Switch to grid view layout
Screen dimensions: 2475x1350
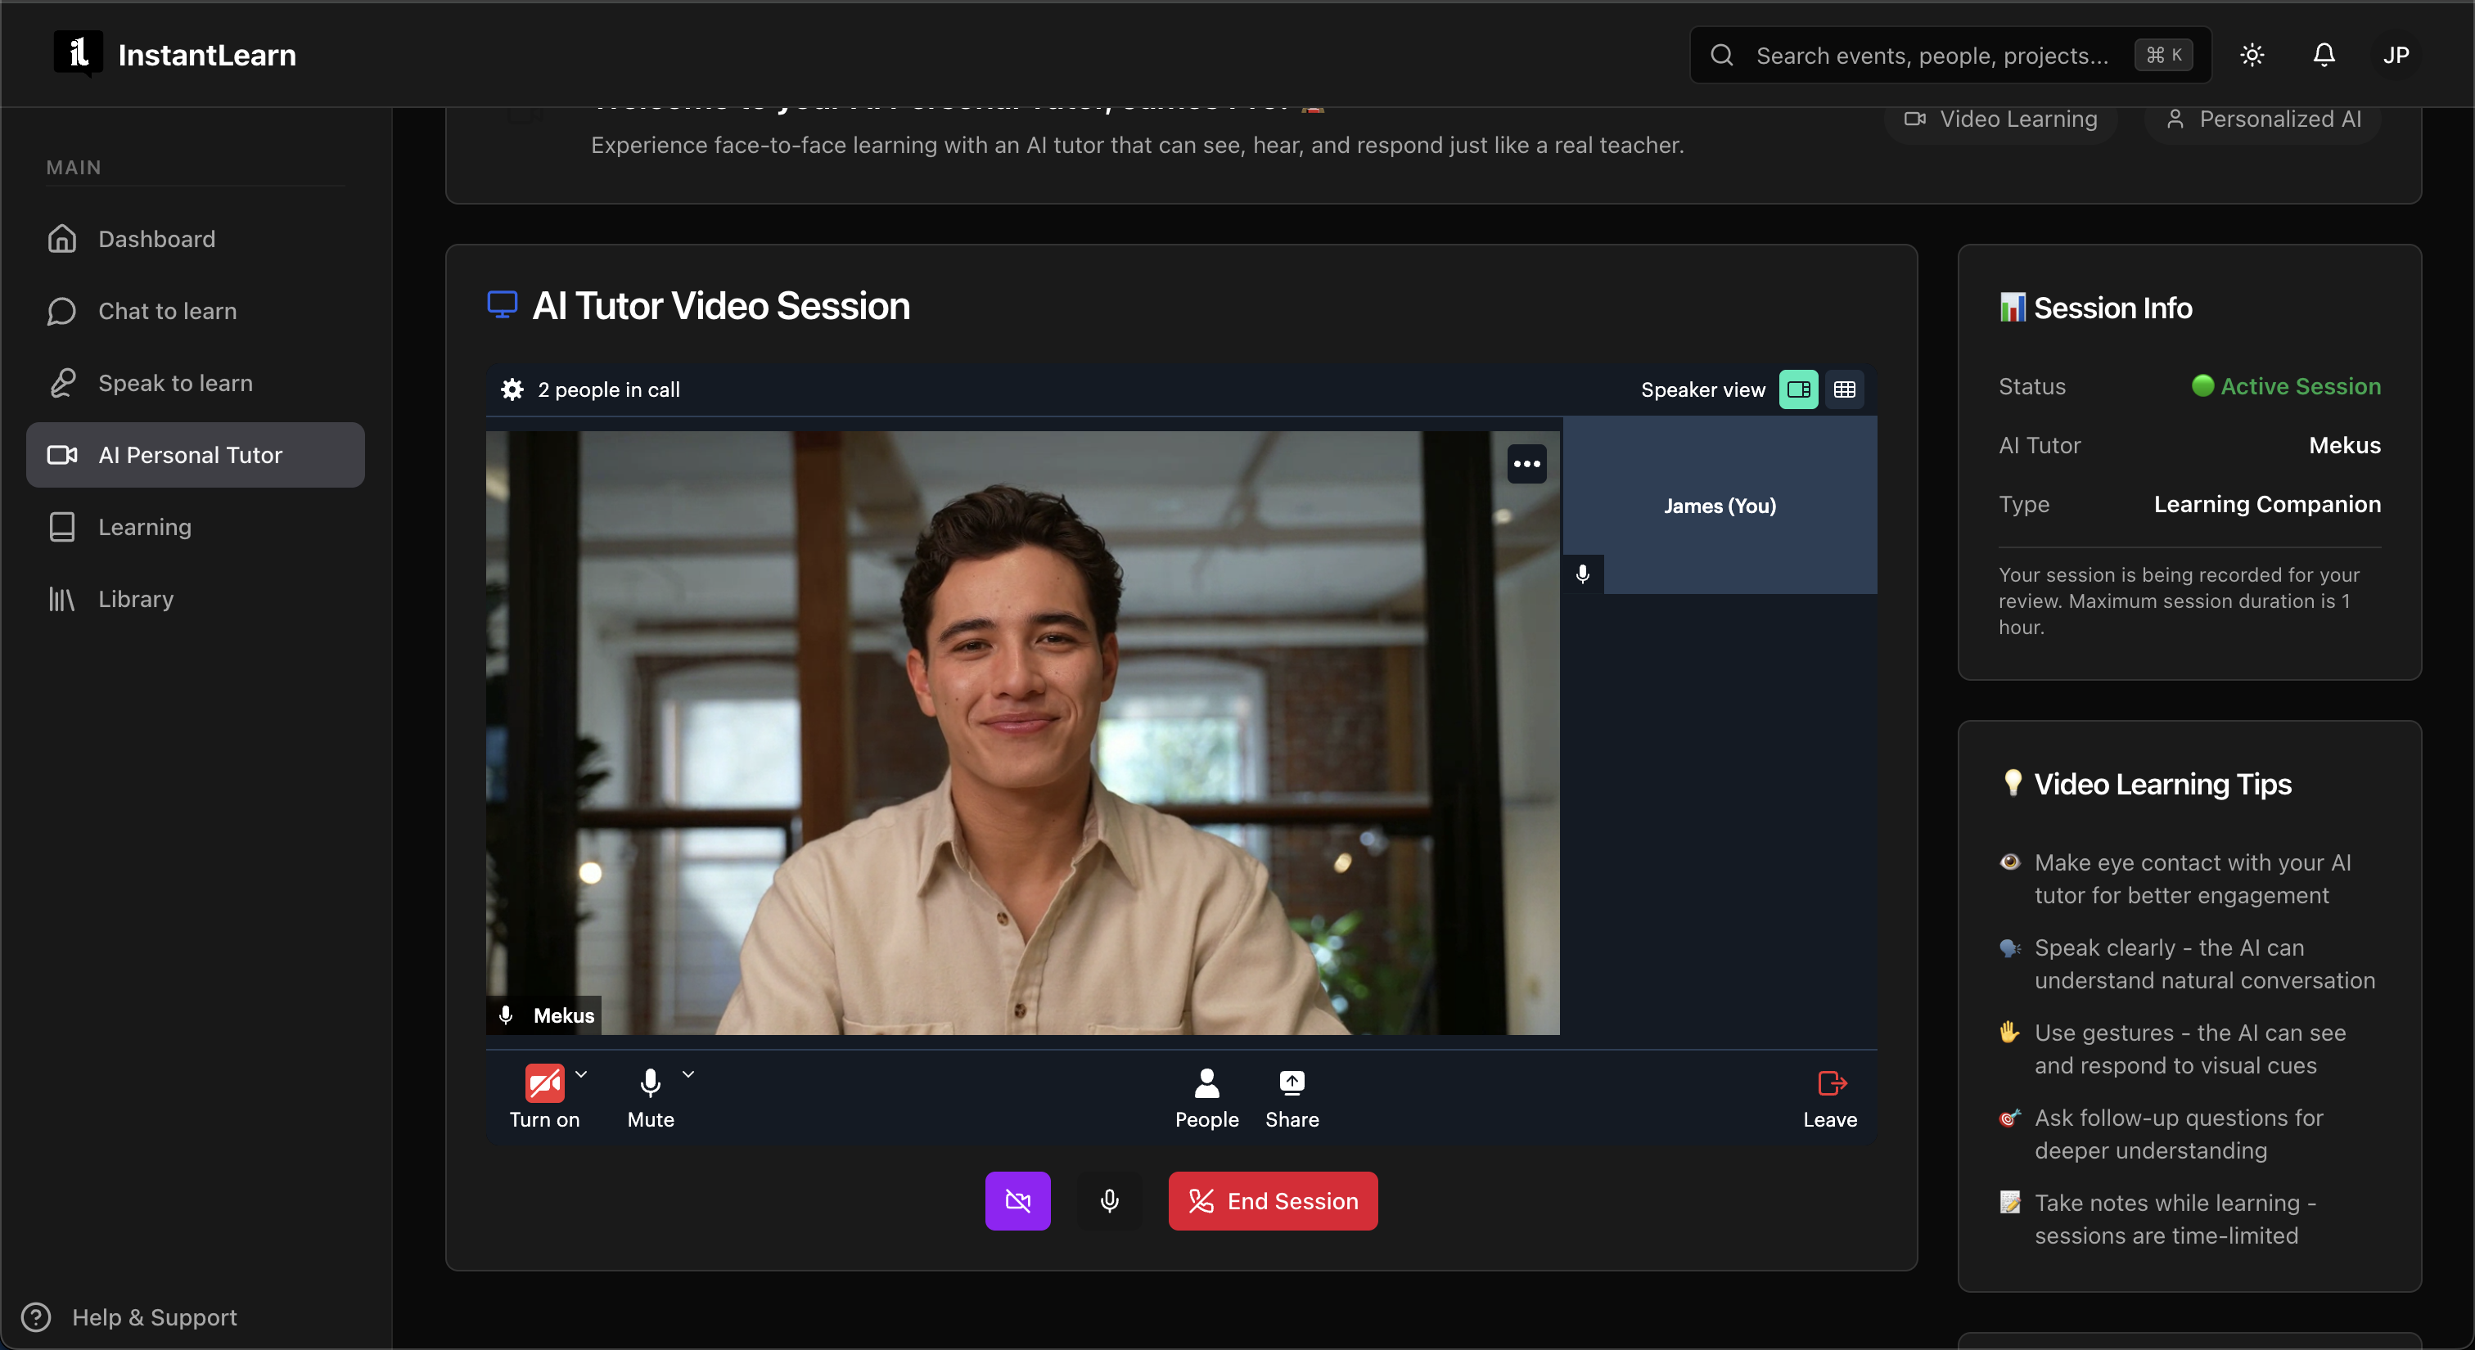pyautogui.click(x=1844, y=389)
